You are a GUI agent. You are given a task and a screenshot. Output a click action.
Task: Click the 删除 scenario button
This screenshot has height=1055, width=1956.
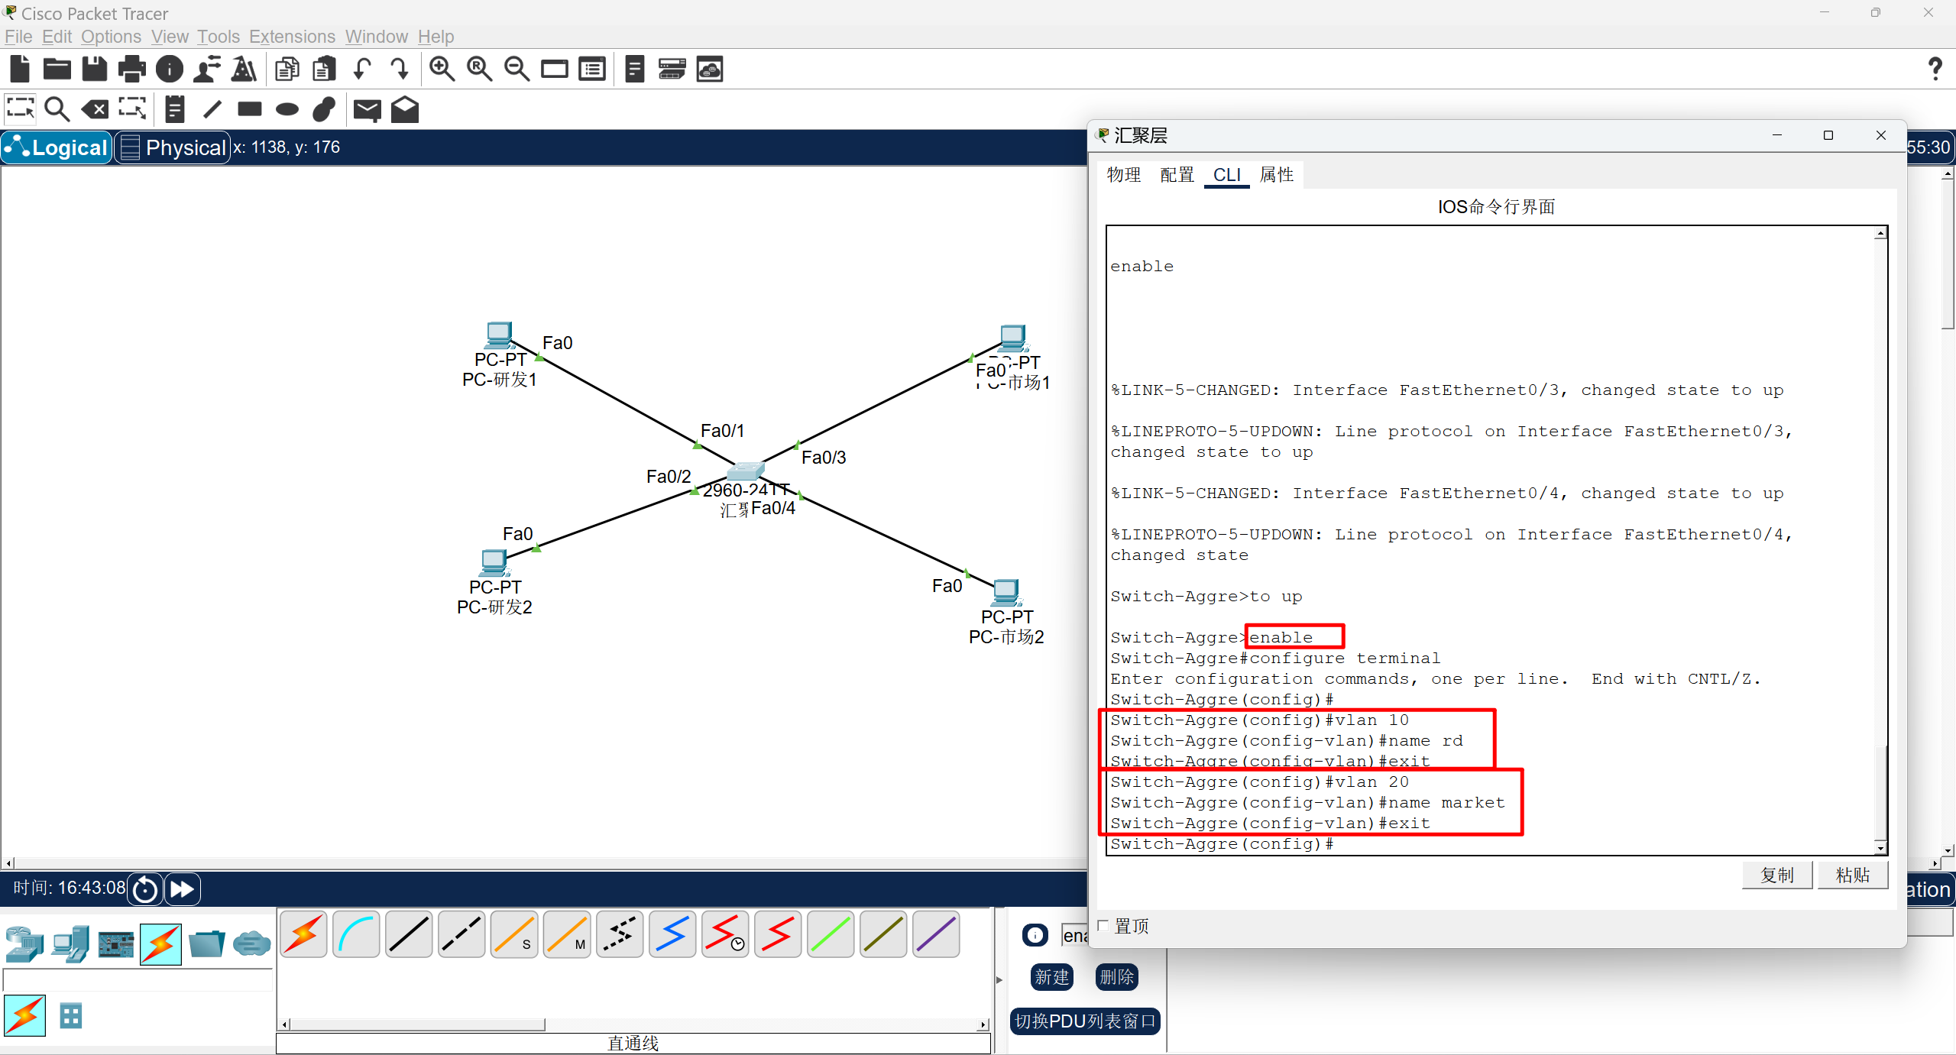click(x=1116, y=977)
